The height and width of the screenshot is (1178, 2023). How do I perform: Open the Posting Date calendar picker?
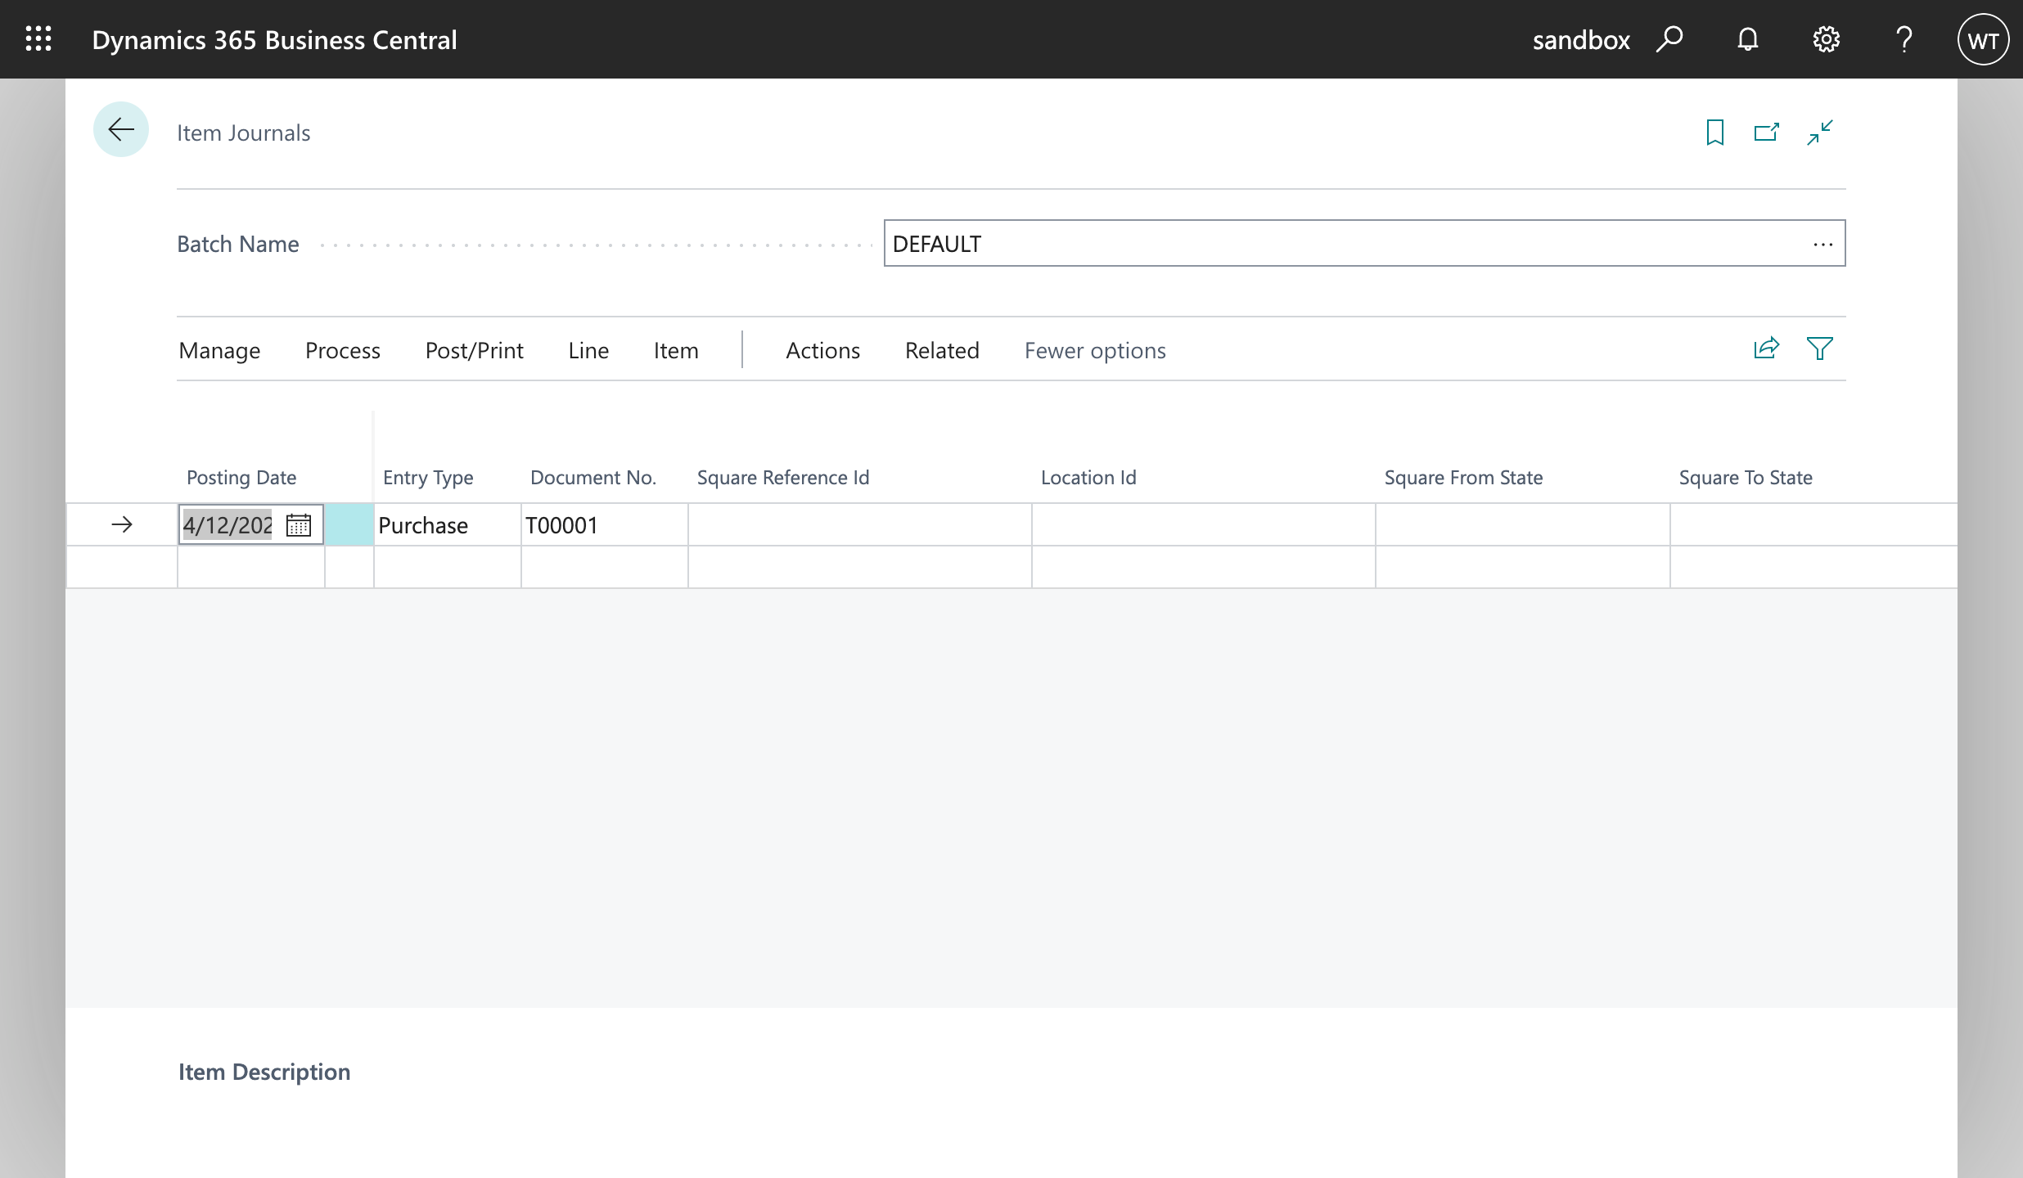pos(299,525)
